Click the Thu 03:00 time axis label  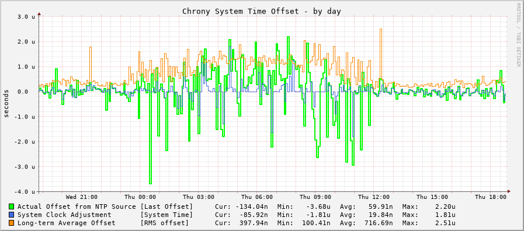pos(198,197)
